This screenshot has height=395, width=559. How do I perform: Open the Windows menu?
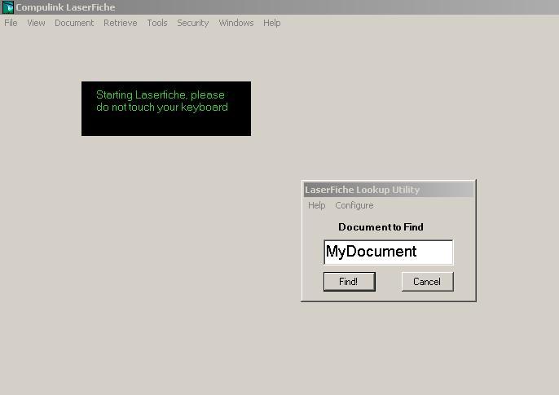coord(236,23)
